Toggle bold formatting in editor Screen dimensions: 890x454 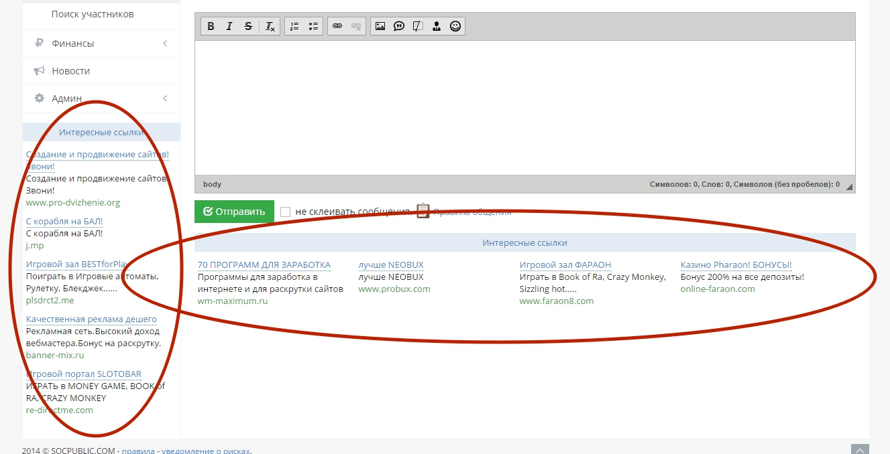(211, 27)
